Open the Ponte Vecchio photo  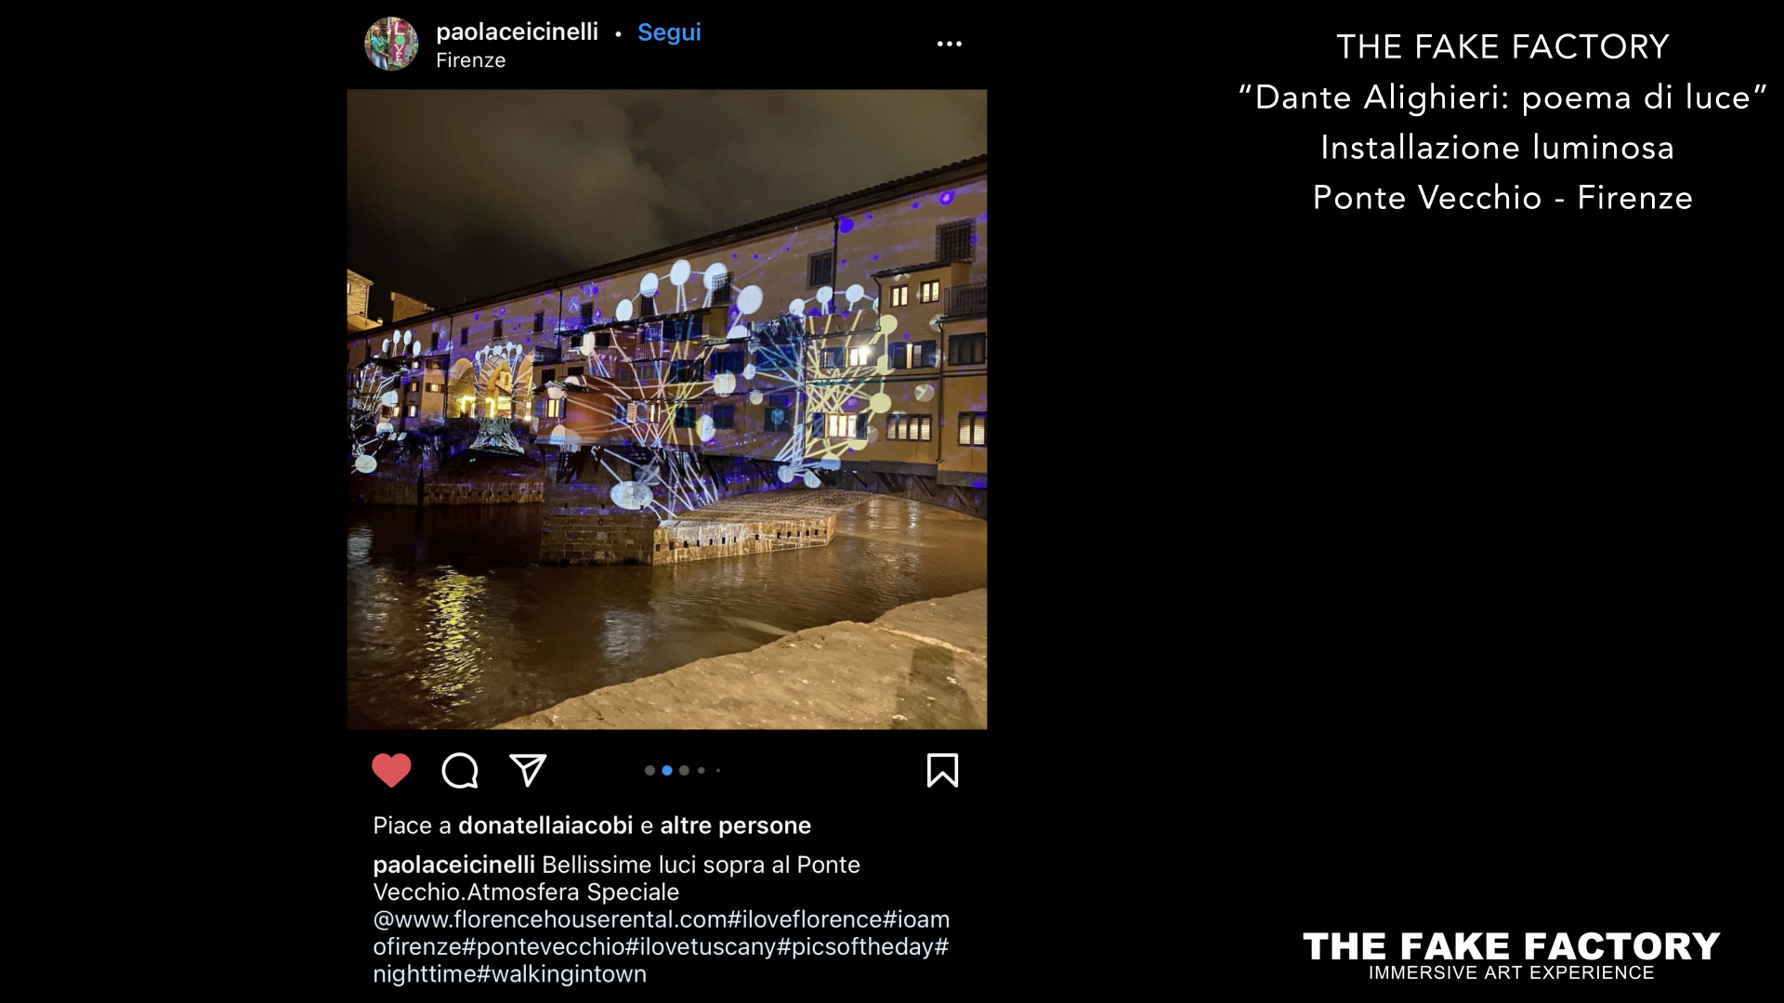pos(666,409)
